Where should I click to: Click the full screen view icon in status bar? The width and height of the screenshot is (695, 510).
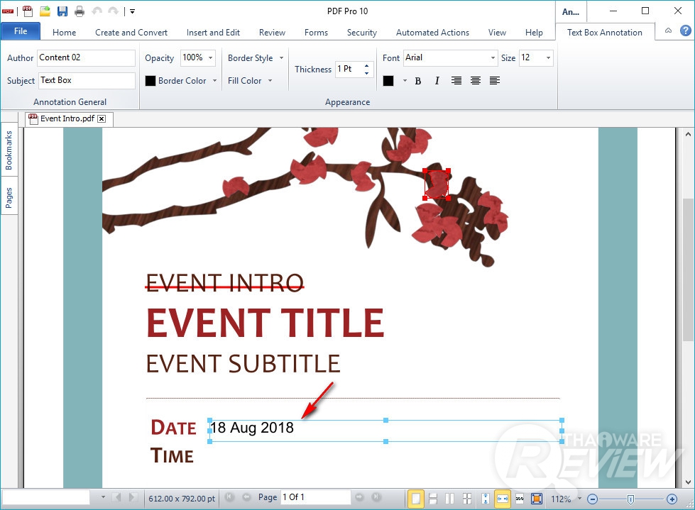click(536, 499)
